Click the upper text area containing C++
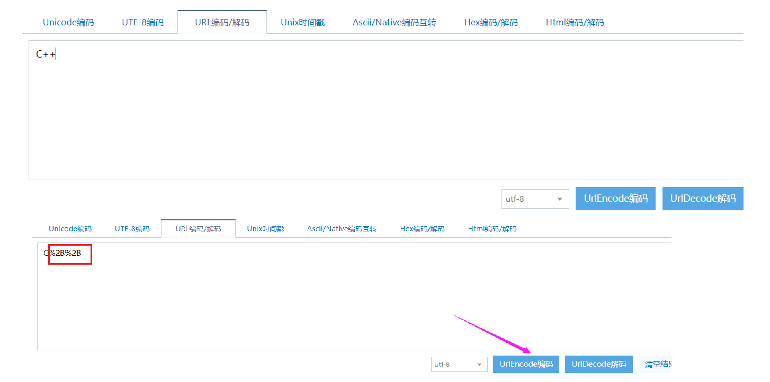 click(386, 110)
